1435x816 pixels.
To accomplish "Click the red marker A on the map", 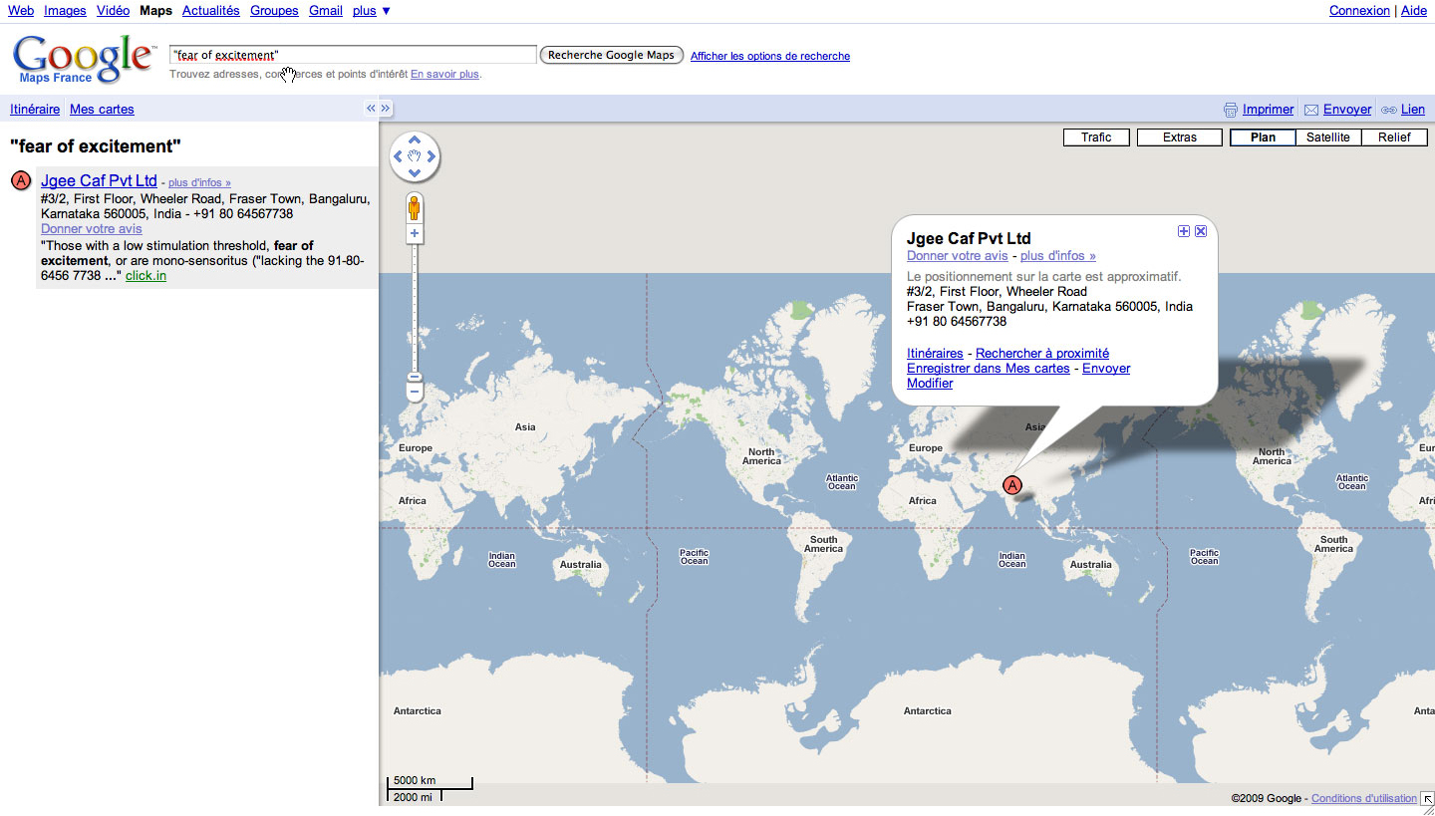I will tap(1011, 485).
